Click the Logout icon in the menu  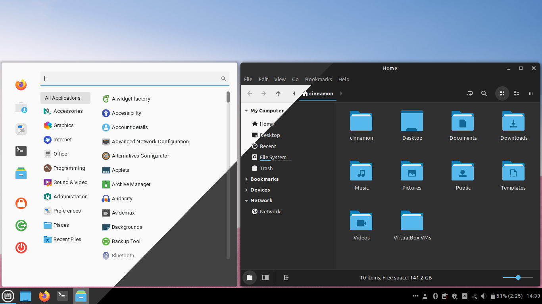tap(21, 226)
